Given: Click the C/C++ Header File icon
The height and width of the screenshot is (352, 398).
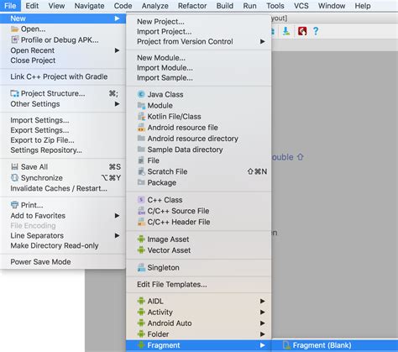Looking at the screenshot, I should click(141, 222).
